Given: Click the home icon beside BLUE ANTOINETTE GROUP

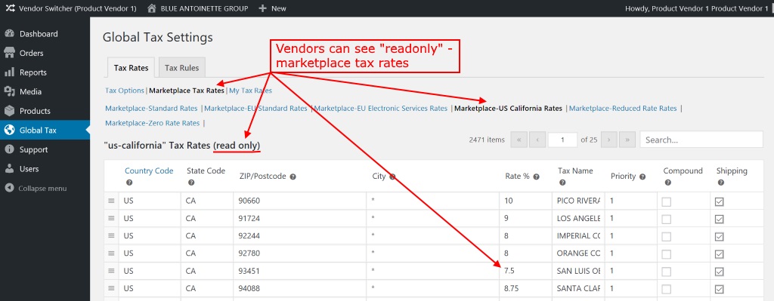Looking at the screenshot, I should [x=152, y=8].
